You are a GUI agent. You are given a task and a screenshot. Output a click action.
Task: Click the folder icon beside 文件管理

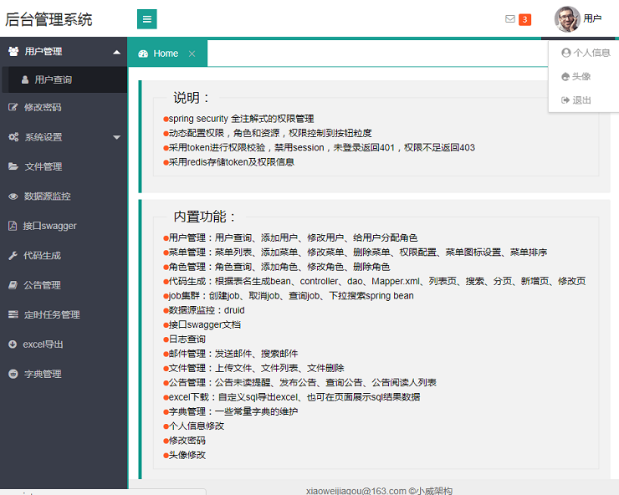click(13, 166)
